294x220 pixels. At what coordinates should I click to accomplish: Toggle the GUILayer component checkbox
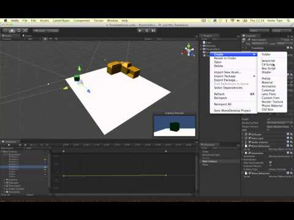[249, 134]
